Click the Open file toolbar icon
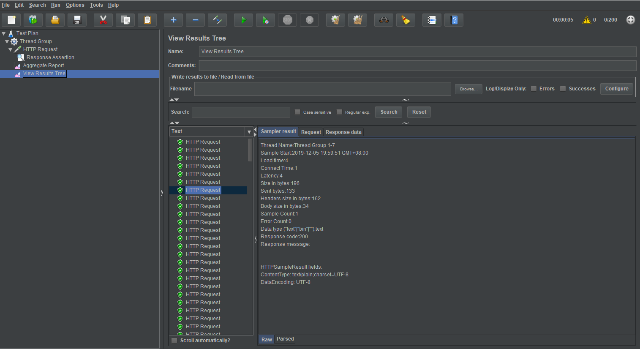Image resolution: width=640 pixels, height=349 pixels. click(55, 20)
